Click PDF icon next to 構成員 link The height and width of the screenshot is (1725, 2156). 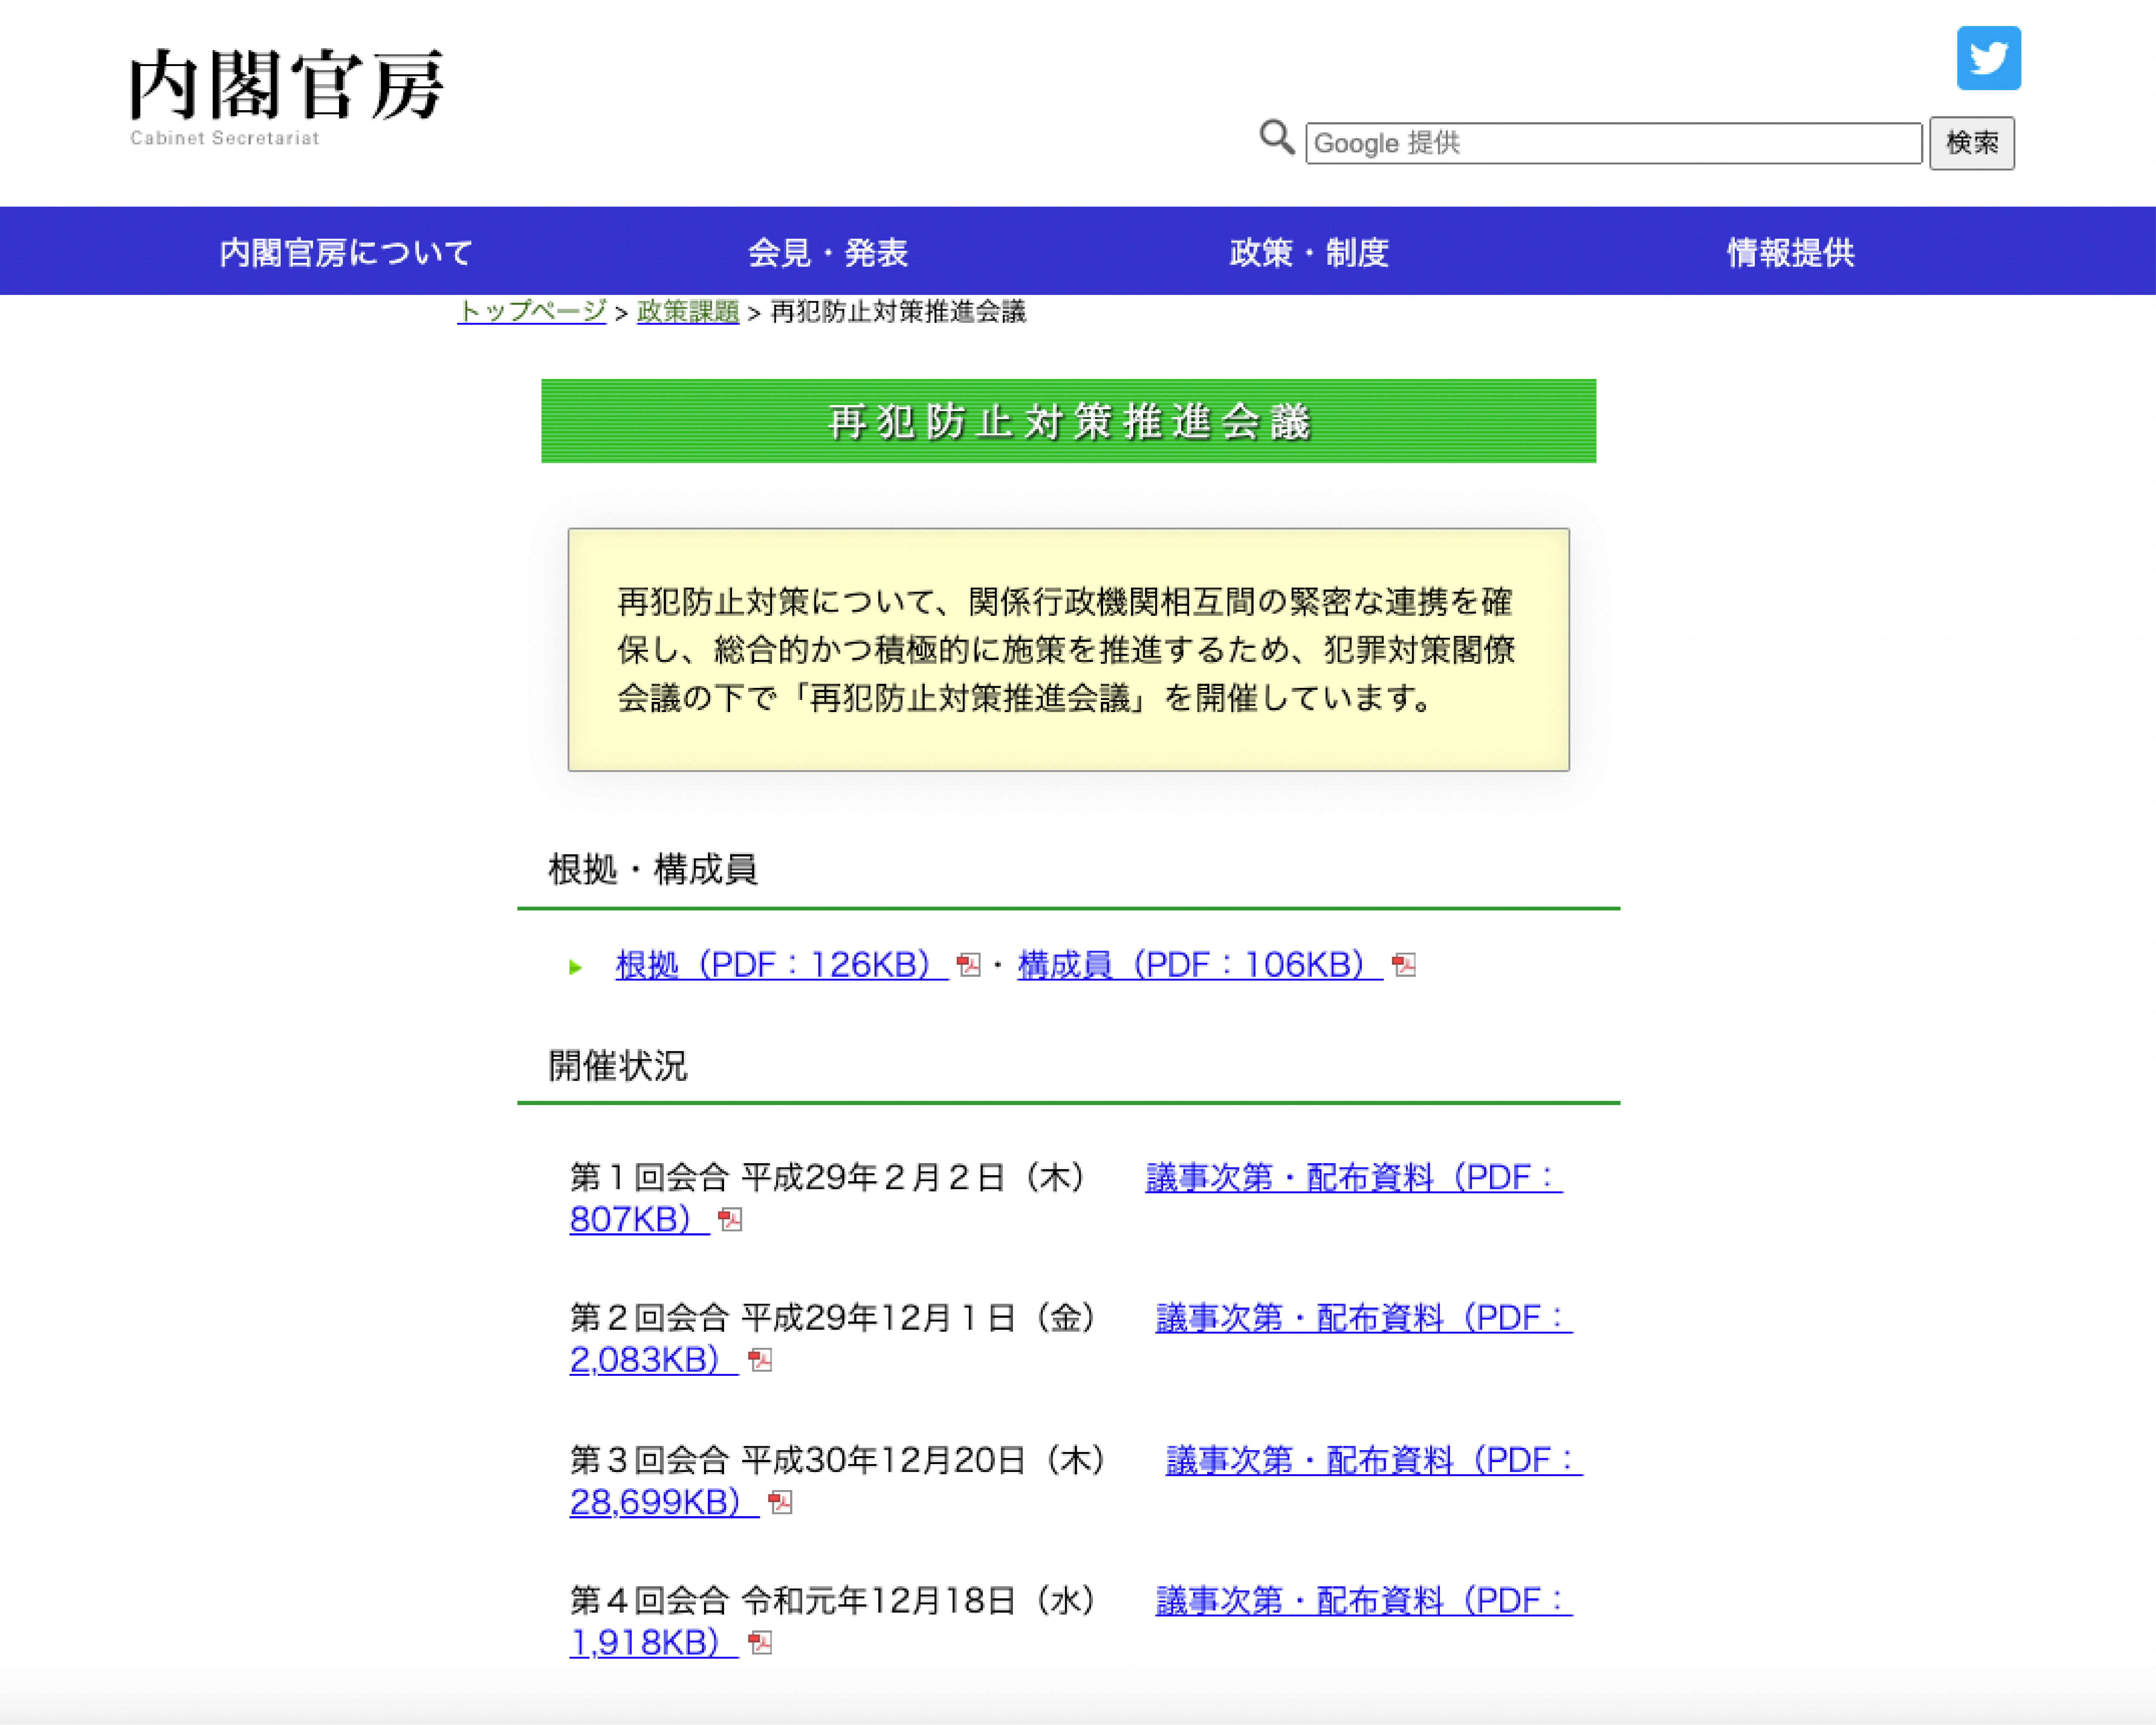pos(1404,965)
